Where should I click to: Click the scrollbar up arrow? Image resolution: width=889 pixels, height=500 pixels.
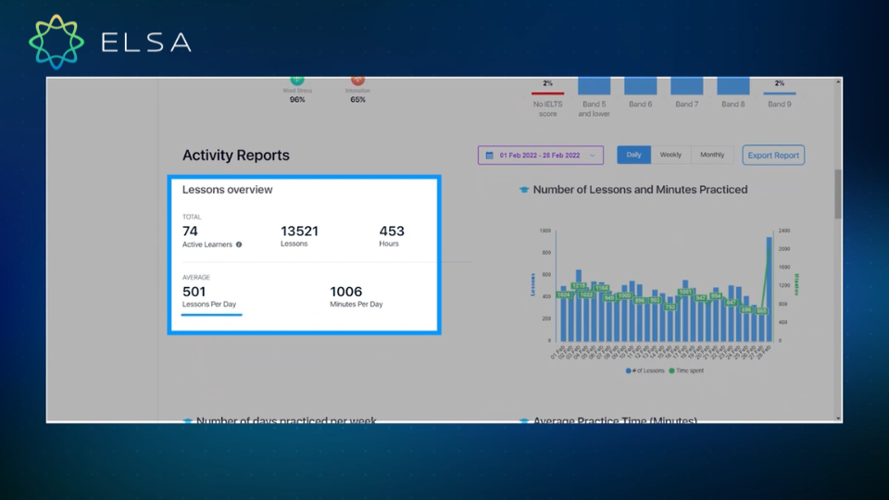(x=838, y=82)
